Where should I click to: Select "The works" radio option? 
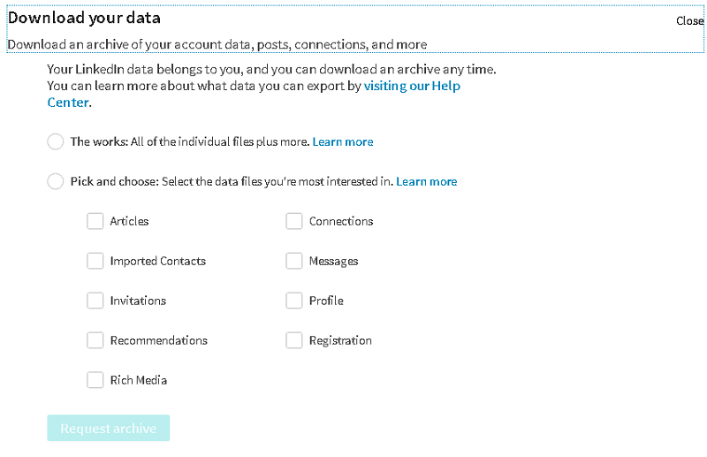click(x=56, y=141)
